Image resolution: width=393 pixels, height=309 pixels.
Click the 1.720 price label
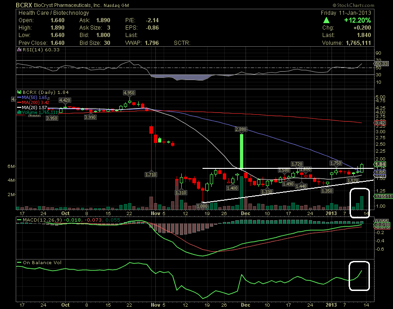(297, 164)
